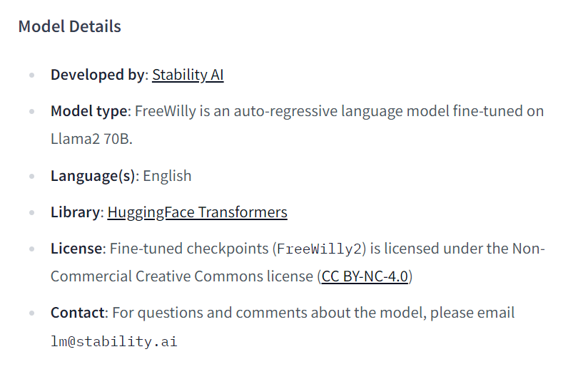Click the bold 'Library' label

pos(76,212)
